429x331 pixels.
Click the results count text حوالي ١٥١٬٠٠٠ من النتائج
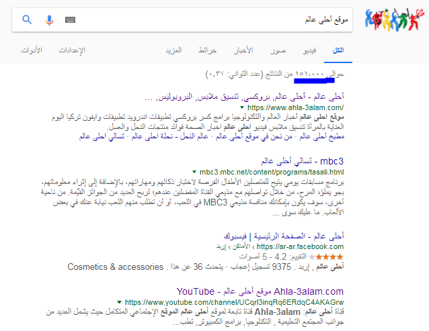[275, 74]
